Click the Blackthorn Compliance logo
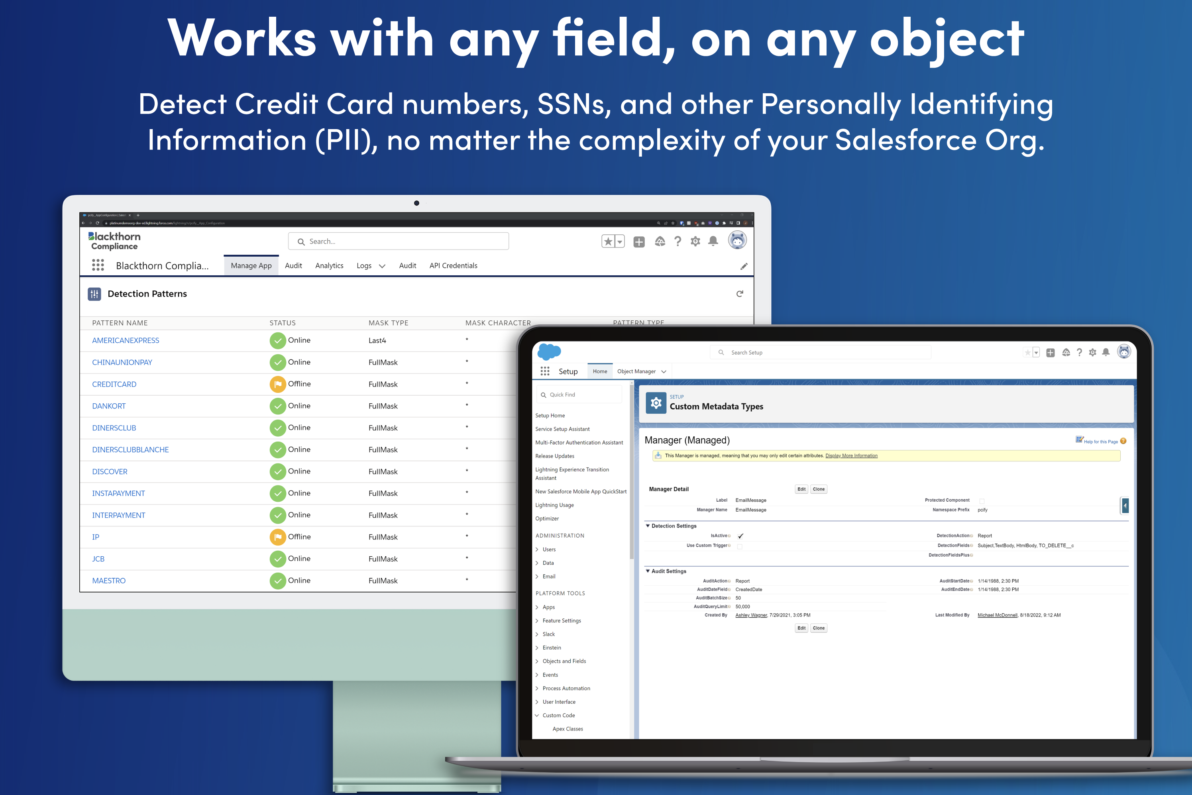Screen dimensions: 1192x795 point(115,241)
